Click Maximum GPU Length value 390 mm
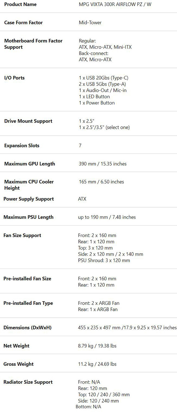The height and width of the screenshot is (412, 177). [103, 164]
